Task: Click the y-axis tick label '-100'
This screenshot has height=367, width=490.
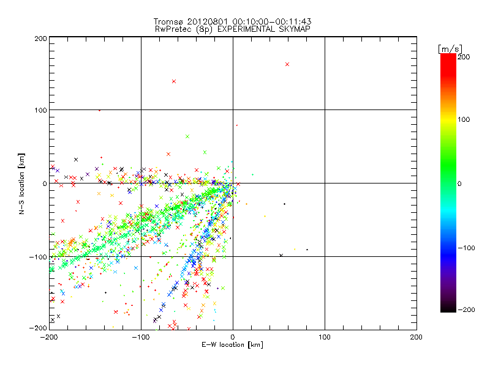Action: [x=38, y=257]
